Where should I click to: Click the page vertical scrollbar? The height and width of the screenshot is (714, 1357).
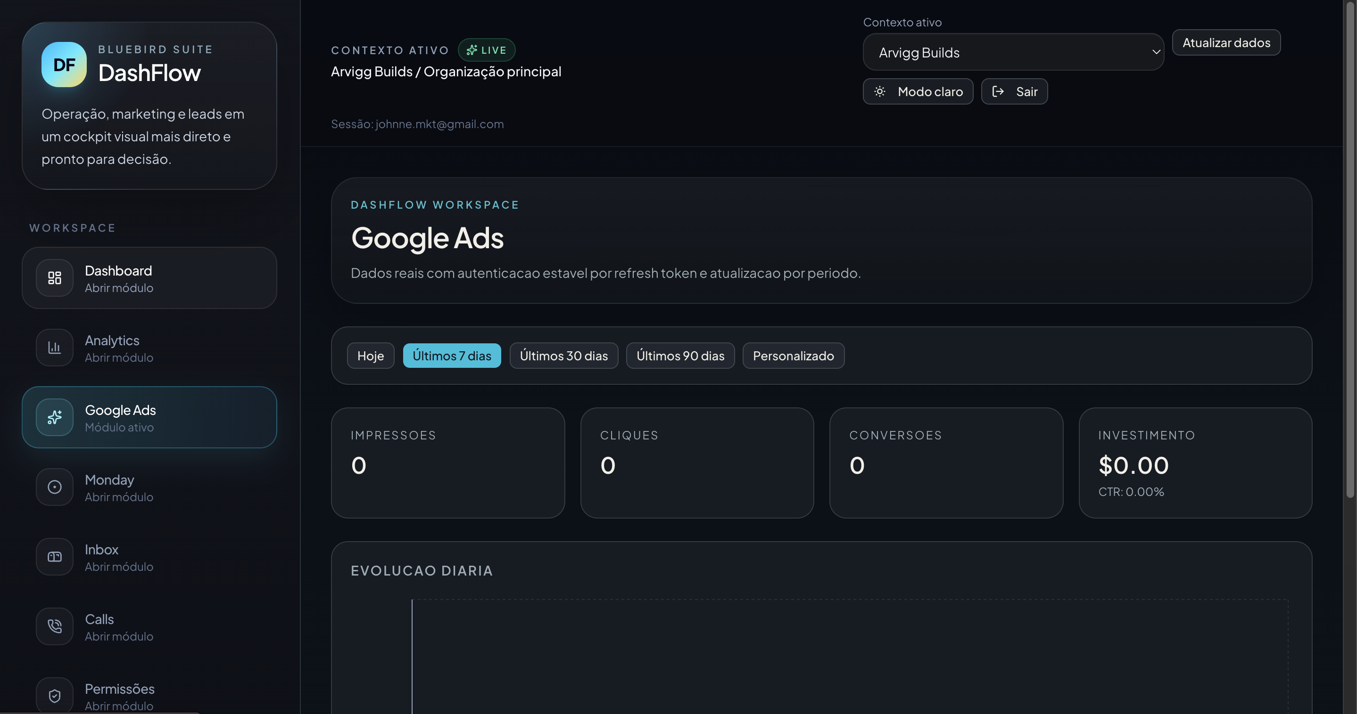click(1350, 250)
